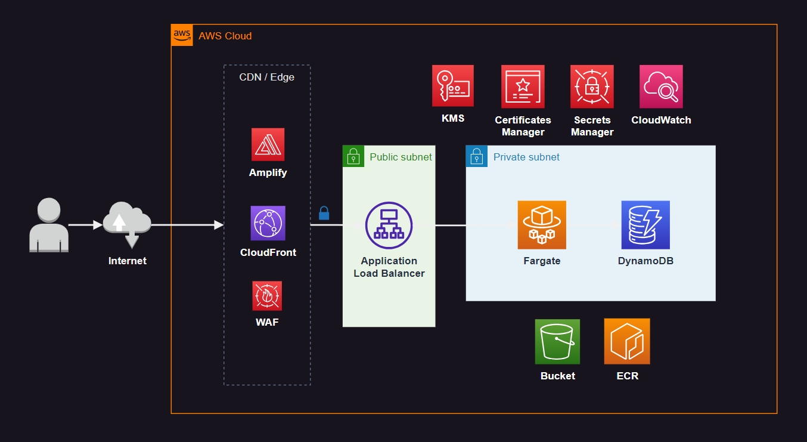This screenshot has height=442, width=807.
Task: Select the gray user person icon
Action: 49,225
